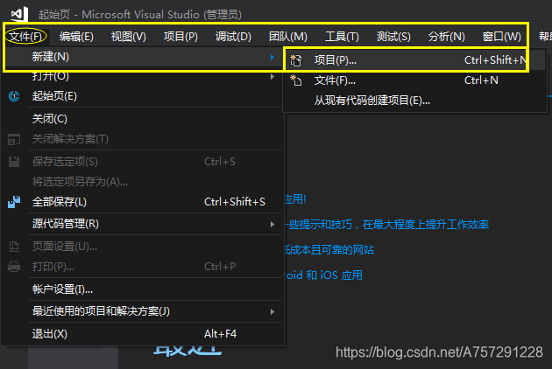This screenshot has height=369, width=552.
Task: Select 关闭(C) menu entry
Action: (x=142, y=119)
